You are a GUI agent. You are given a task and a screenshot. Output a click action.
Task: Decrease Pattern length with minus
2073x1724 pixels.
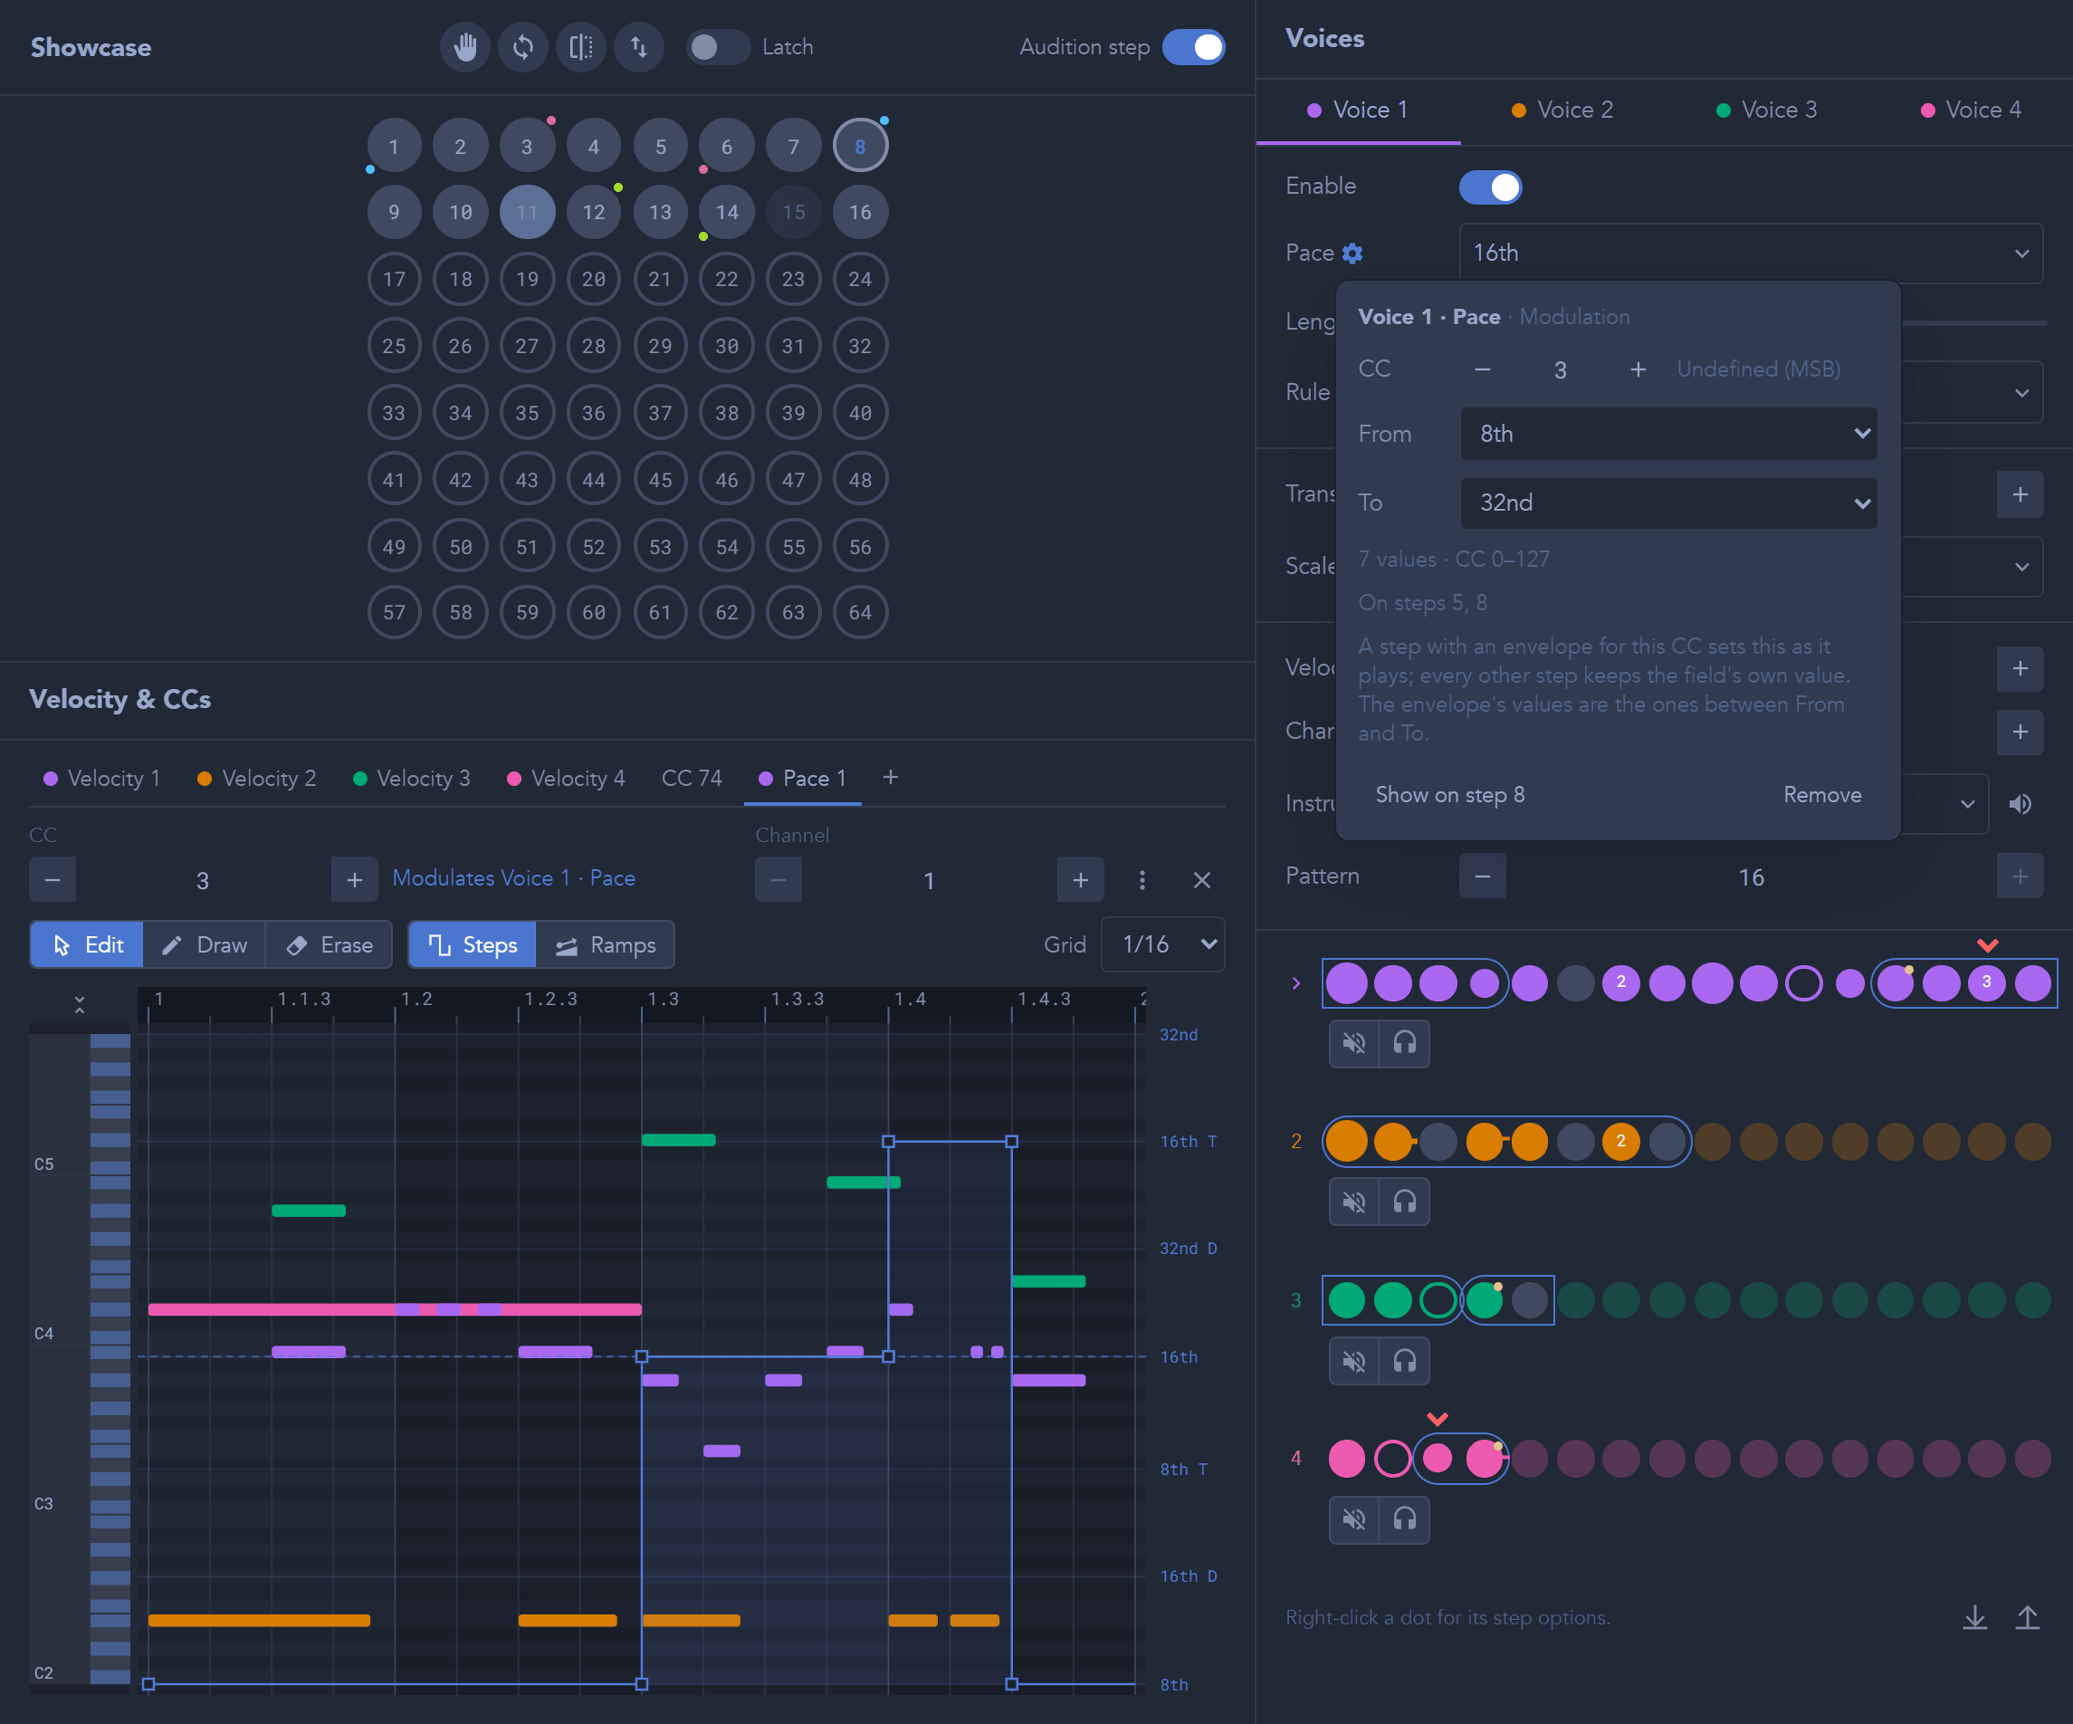pos(1483,876)
